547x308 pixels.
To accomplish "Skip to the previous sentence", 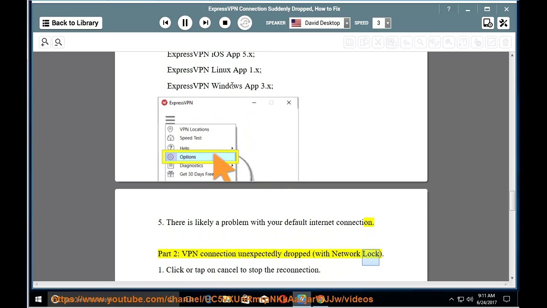I will coord(165,23).
